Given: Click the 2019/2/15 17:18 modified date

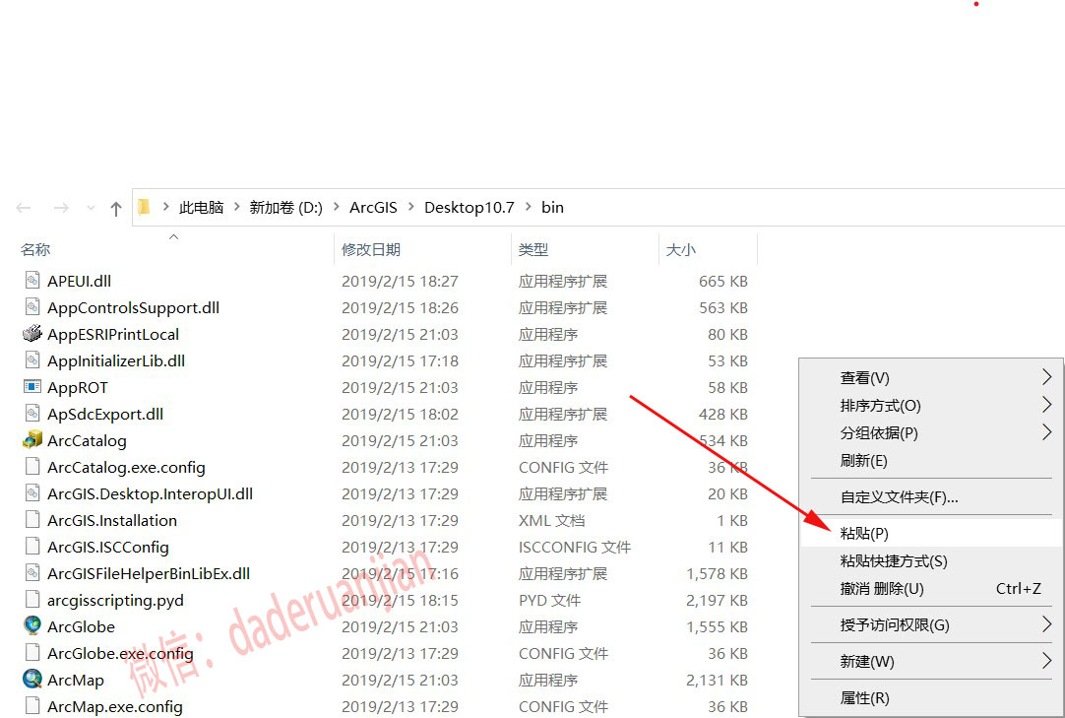Looking at the screenshot, I should 400,361.
